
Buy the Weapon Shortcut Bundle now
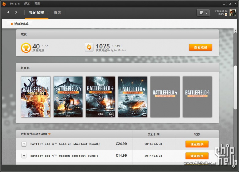(197, 156)
